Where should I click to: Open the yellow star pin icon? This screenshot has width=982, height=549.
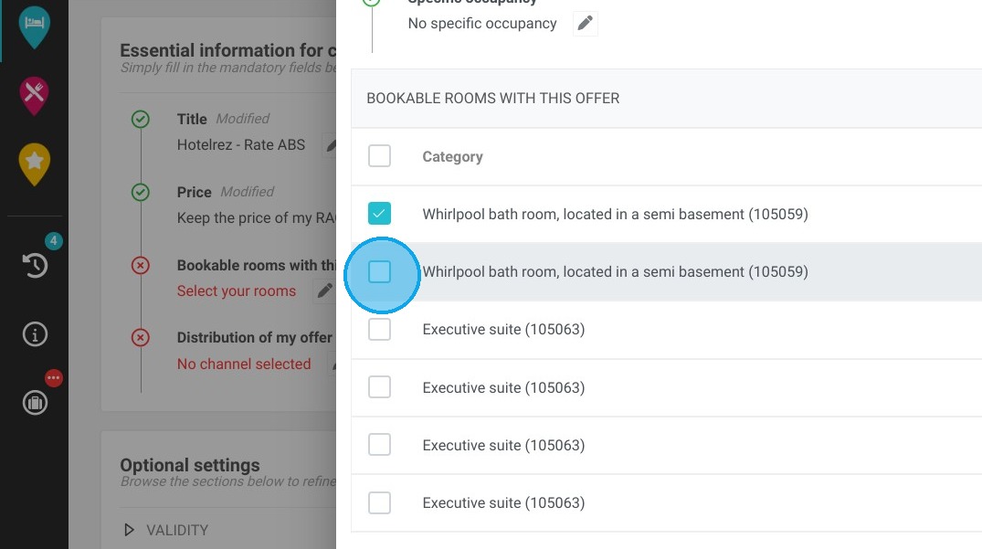coord(34,164)
